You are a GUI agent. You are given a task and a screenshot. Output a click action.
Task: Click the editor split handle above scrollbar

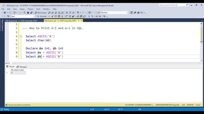[x=201, y=24]
